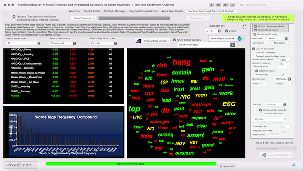Click the word 'hang' in word cloud
The height and width of the screenshot is (171, 304).
pos(181,62)
